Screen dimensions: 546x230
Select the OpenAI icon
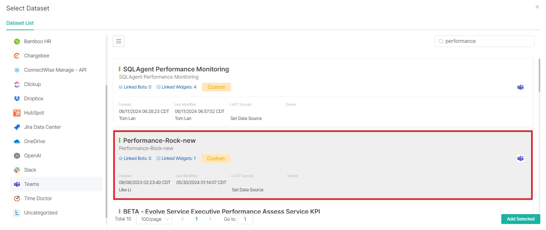17,156
